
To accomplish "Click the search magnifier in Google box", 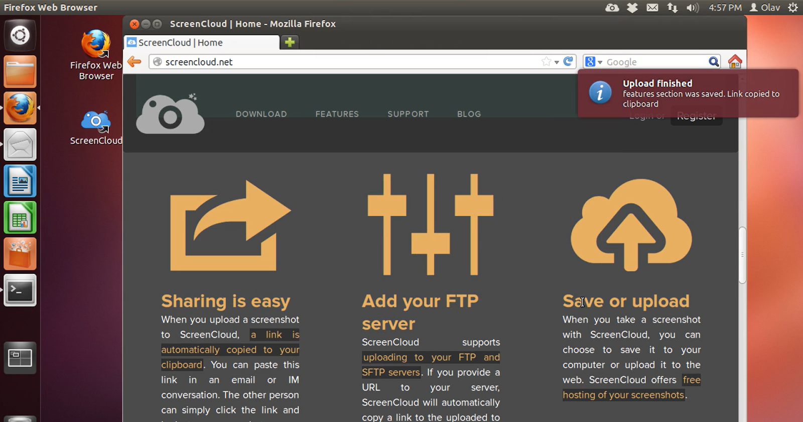I will (714, 62).
